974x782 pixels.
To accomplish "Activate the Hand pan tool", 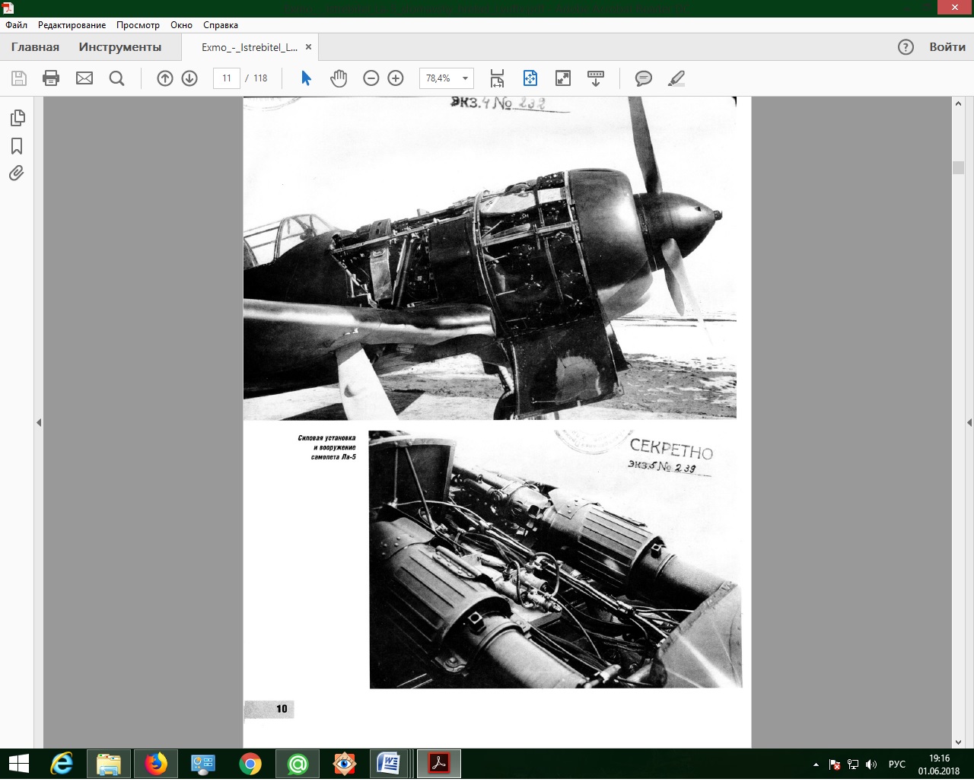I will 339,78.
